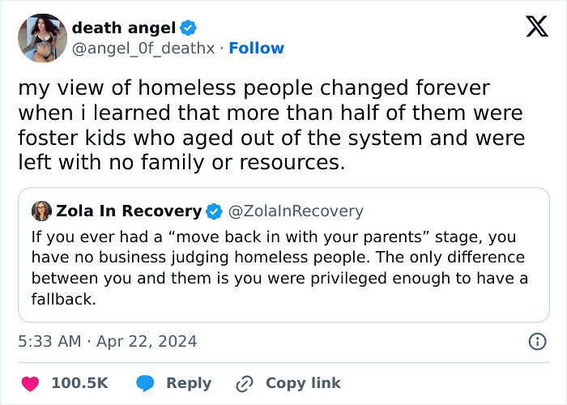Follow the angel_0f_deathx account
The height and width of the screenshot is (405, 567).
pos(256,49)
